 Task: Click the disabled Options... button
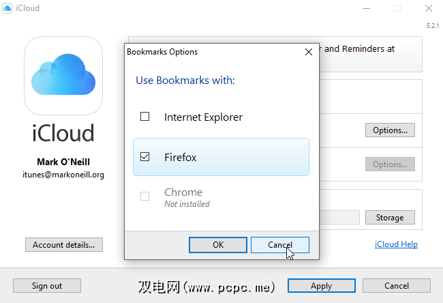pos(390,164)
